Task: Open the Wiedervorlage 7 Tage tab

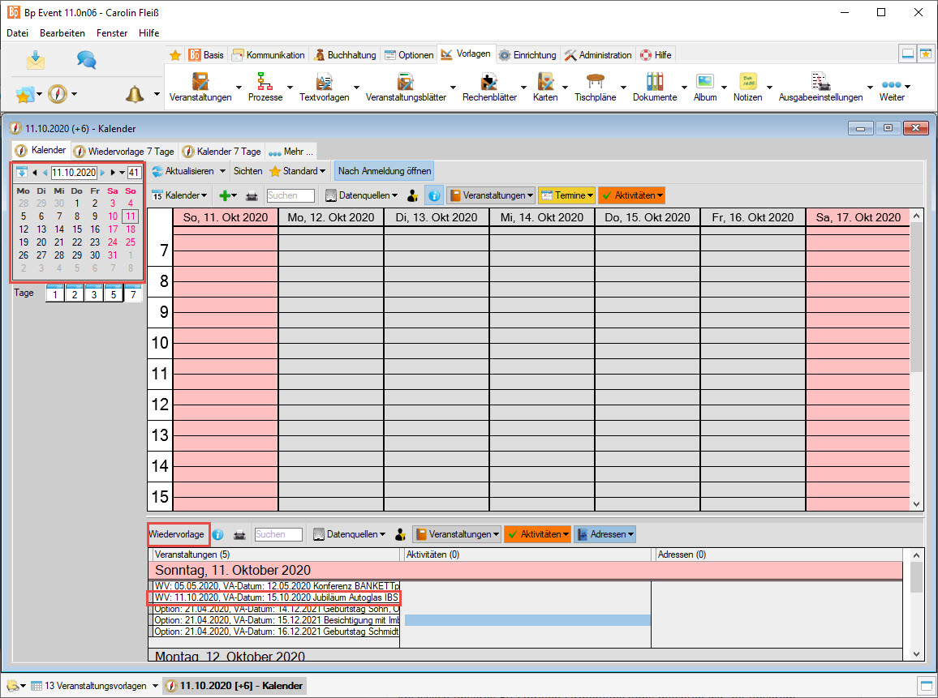Action: coord(124,151)
